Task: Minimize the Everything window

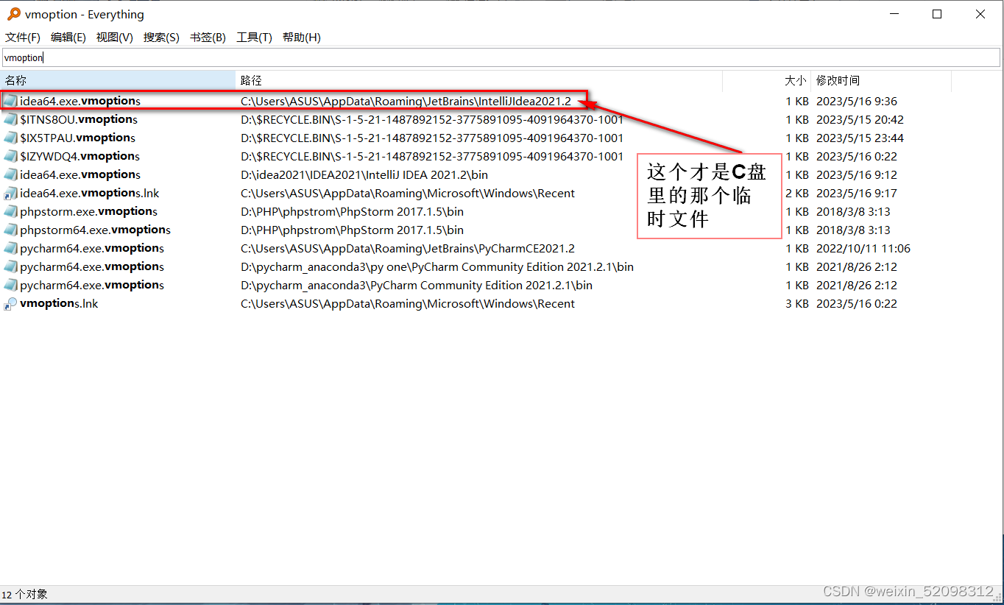Action: click(x=894, y=14)
